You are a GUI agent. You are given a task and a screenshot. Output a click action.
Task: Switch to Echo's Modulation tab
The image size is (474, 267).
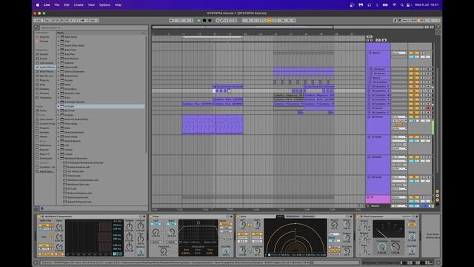293,217
